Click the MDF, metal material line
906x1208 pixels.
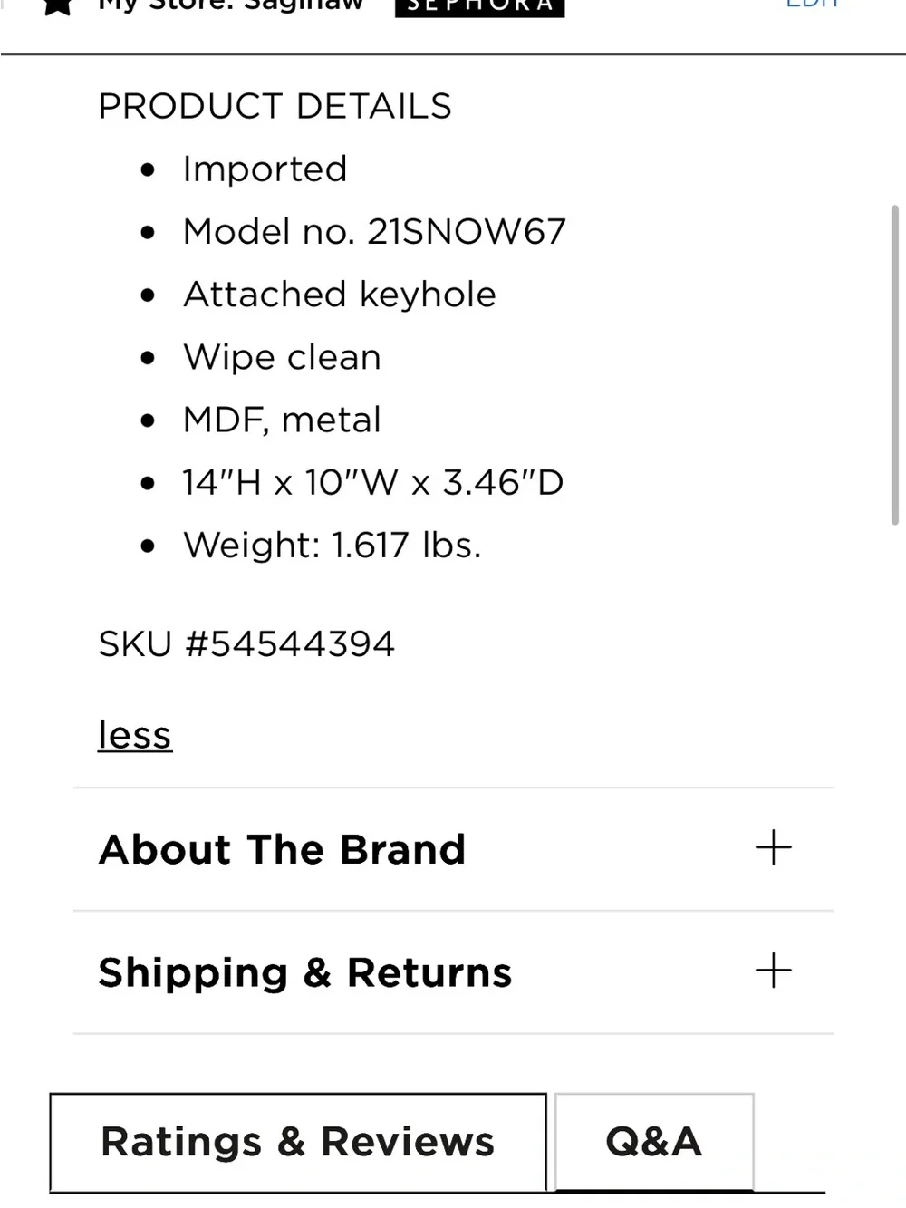click(282, 420)
